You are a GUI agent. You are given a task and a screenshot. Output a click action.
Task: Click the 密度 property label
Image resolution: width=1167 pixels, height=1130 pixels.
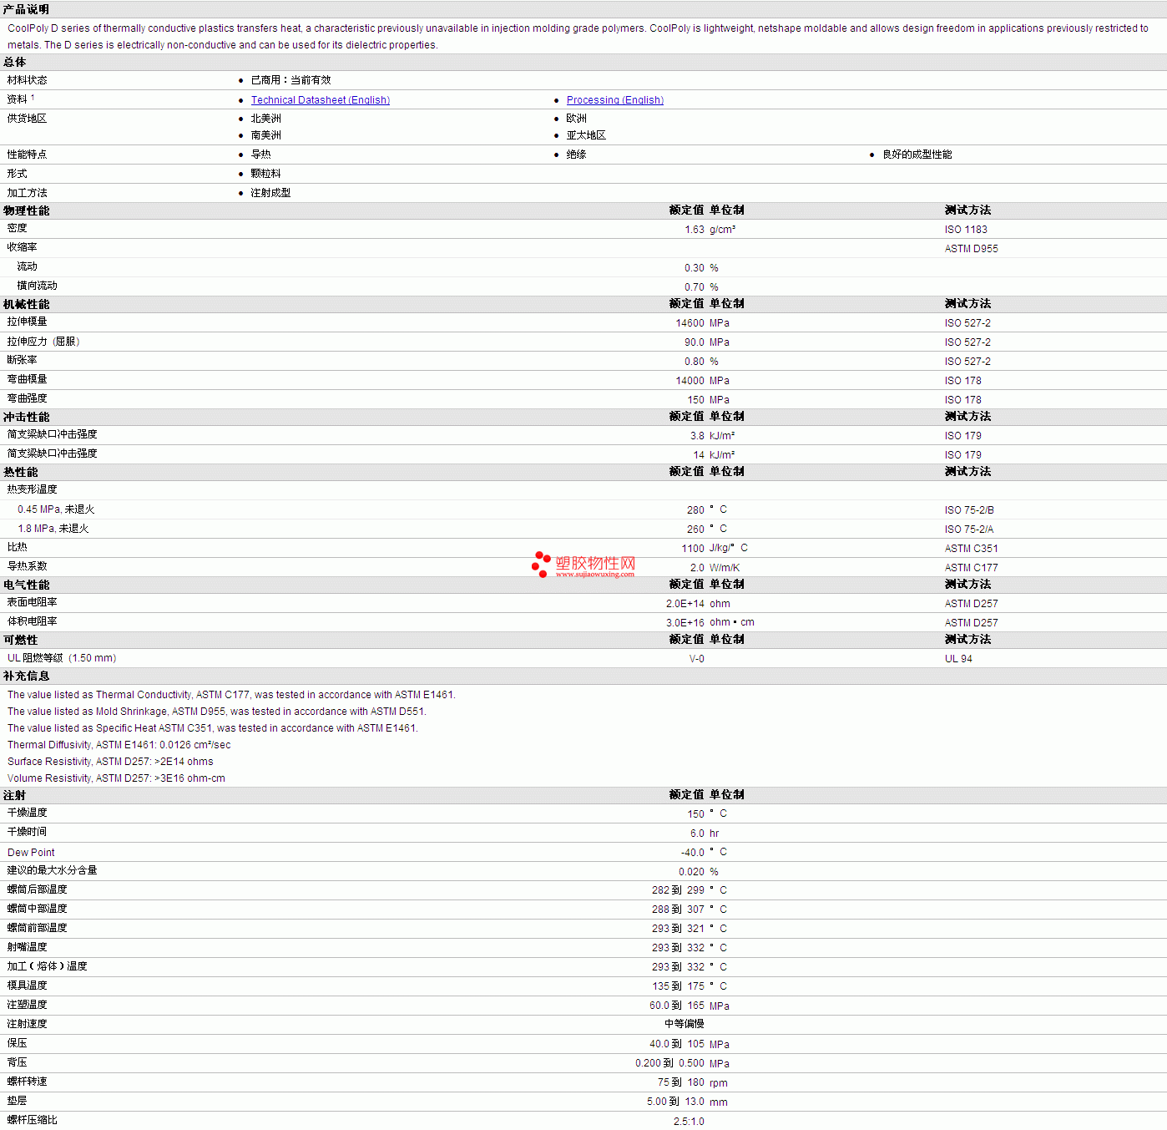(x=18, y=228)
